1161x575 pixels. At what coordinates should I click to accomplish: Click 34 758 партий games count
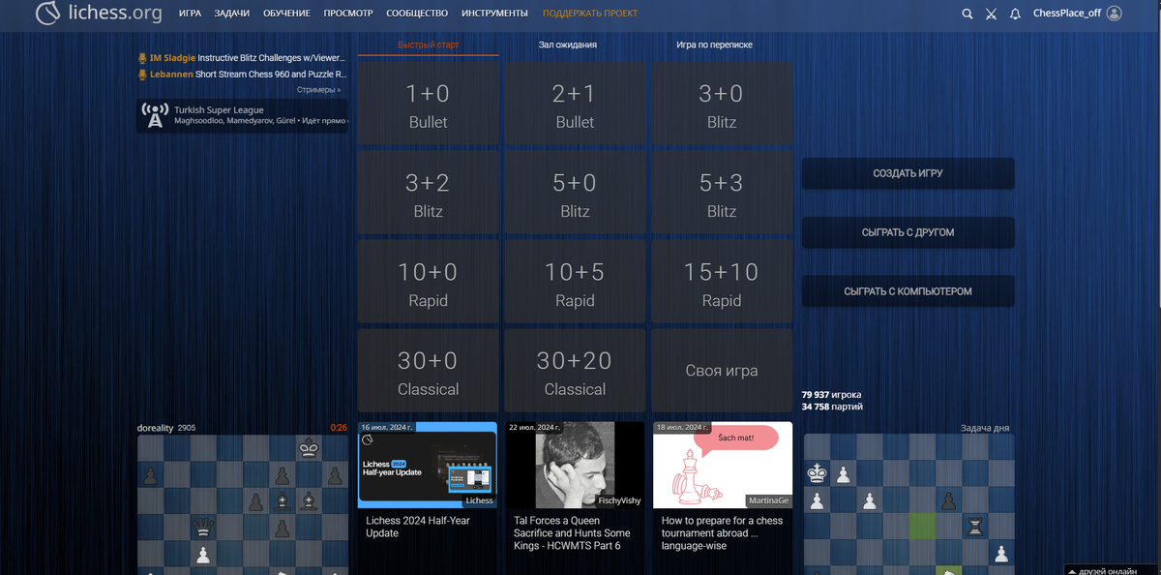(832, 407)
